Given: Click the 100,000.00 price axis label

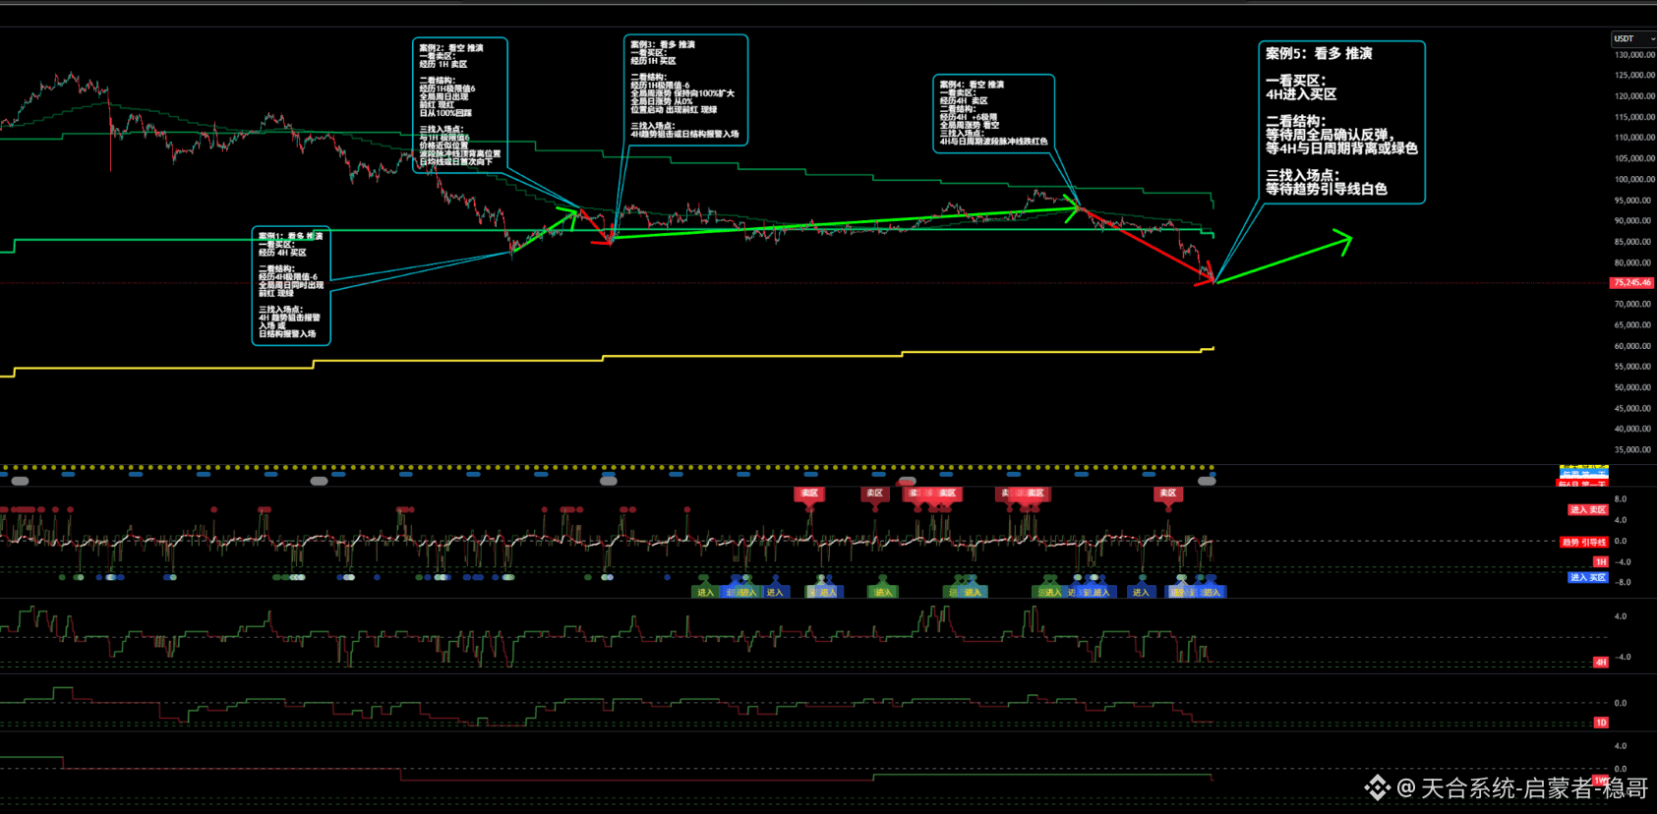Looking at the screenshot, I should pos(1632,179).
